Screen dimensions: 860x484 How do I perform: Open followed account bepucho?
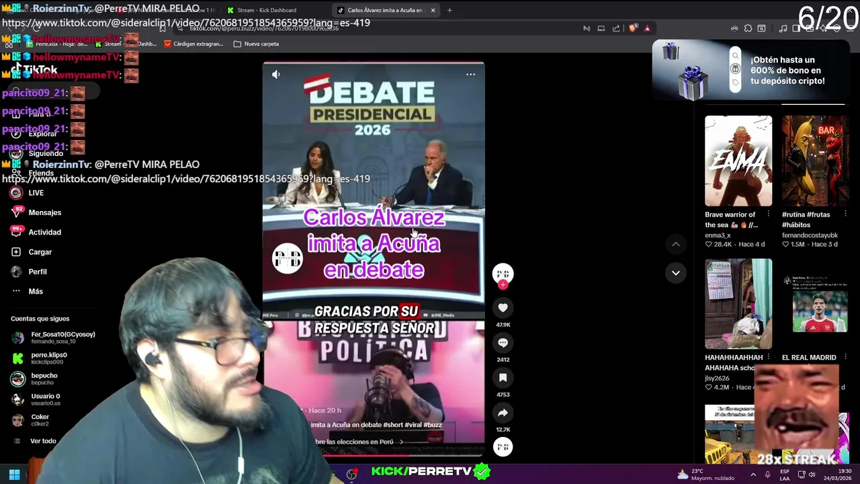pyautogui.click(x=35, y=379)
